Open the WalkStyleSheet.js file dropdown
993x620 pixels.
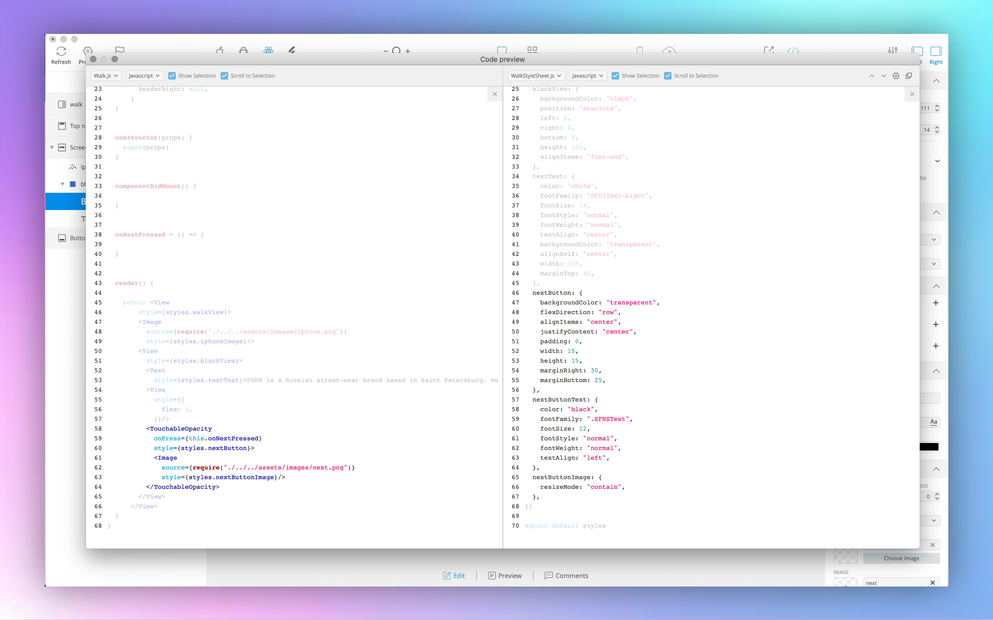(x=536, y=76)
